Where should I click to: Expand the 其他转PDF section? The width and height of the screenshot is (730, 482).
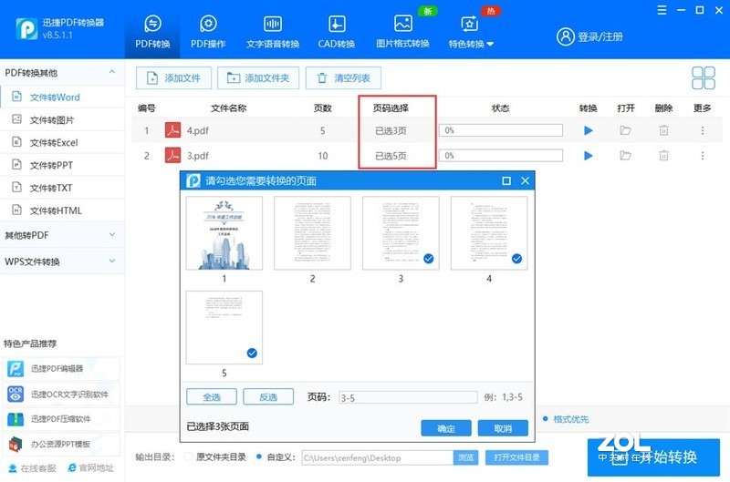coord(112,235)
